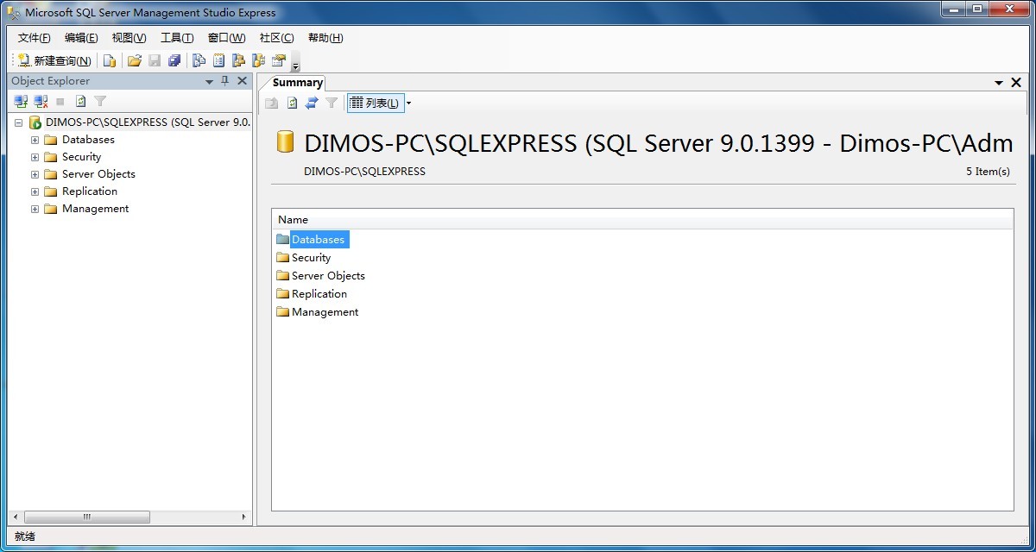This screenshot has height=552, width=1036.
Task: Click the Database Engine Query icon
Action: [110, 60]
